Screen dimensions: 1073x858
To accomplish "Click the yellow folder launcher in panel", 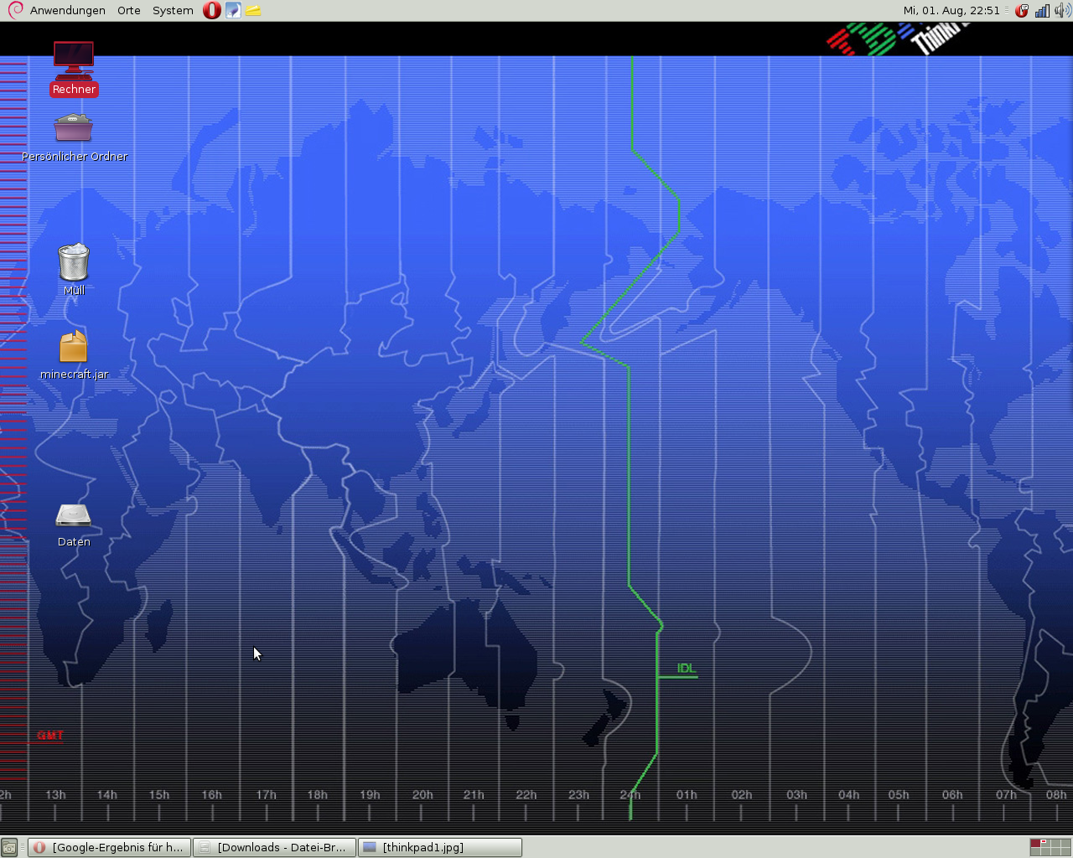I will (253, 10).
